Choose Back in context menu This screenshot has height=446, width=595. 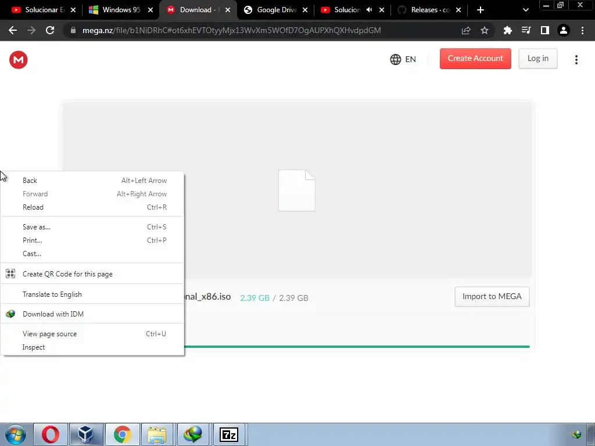pyautogui.click(x=92, y=181)
